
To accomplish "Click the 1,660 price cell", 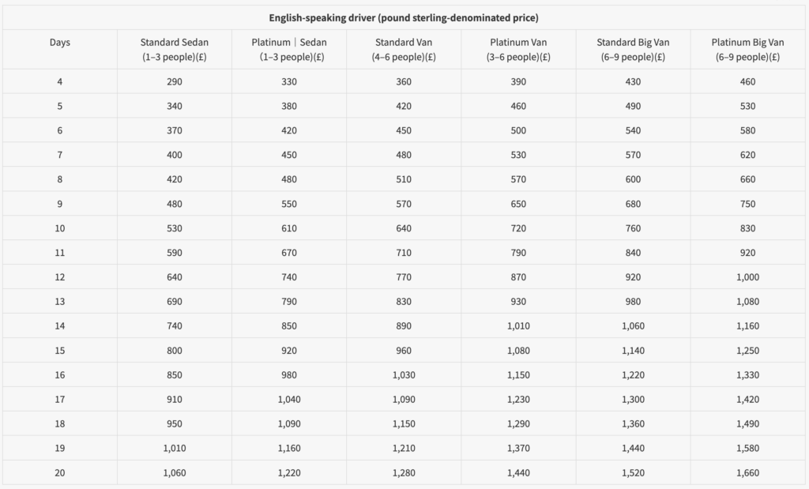I will [747, 472].
